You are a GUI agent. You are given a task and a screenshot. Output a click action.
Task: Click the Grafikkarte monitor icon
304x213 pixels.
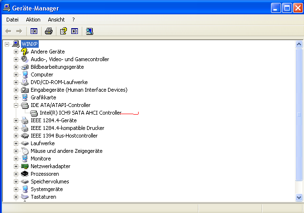(25, 97)
